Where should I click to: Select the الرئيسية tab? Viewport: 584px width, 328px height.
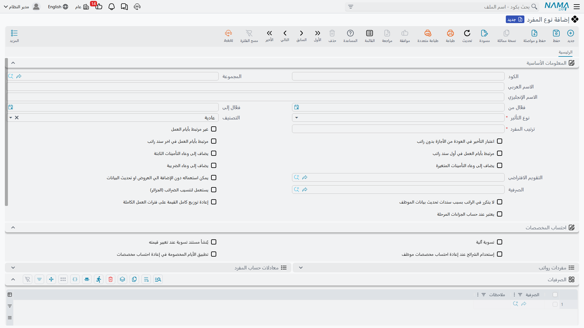tap(565, 52)
